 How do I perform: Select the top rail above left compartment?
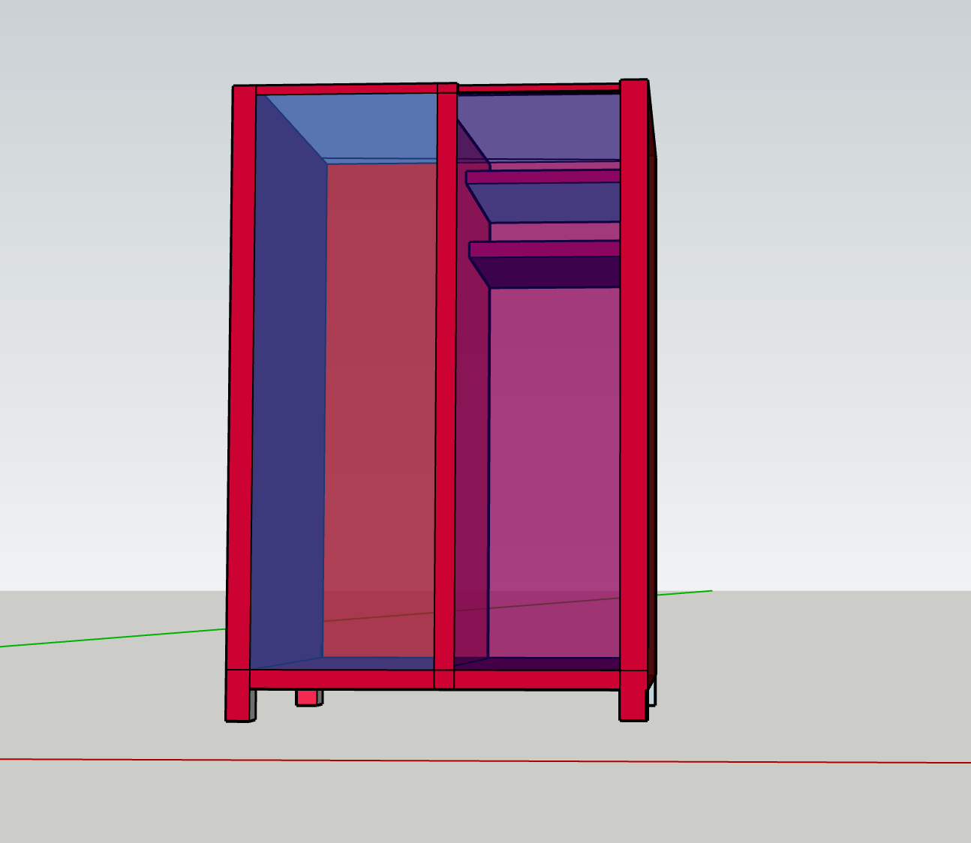345,90
